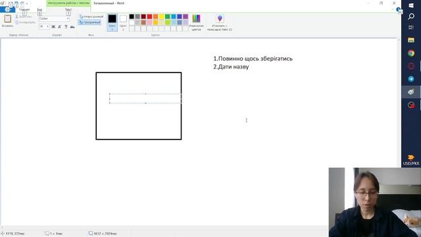Click the Paint app taskbar icon
Image resolution: width=421 pixels, height=237 pixels.
click(411, 92)
